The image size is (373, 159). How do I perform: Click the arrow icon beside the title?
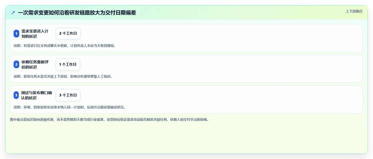point(13,13)
